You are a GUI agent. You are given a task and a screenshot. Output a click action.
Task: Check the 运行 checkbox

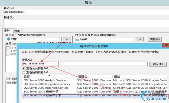coord(8,48)
